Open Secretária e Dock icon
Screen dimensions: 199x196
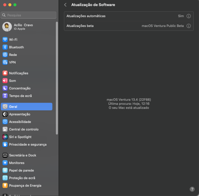(5, 155)
